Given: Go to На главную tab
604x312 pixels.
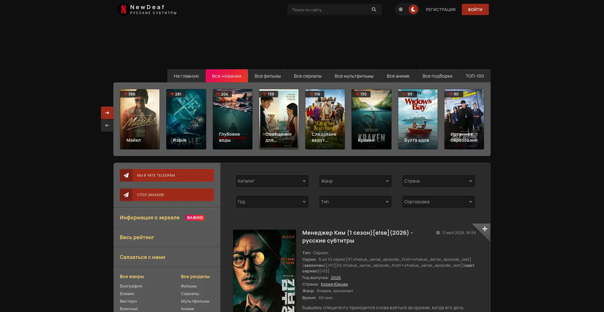Looking at the screenshot, I should click(186, 76).
